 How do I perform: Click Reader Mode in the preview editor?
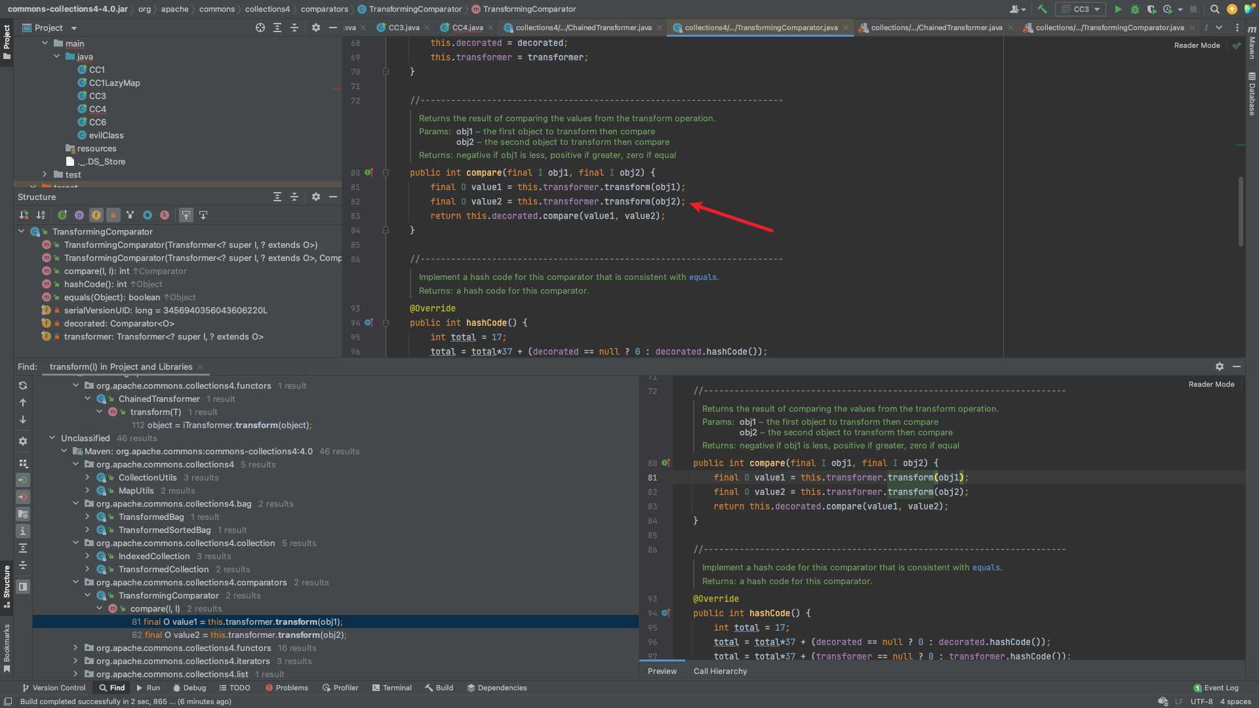pos(1211,384)
